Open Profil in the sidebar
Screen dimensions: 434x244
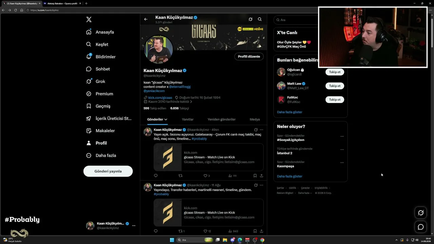(97, 143)
